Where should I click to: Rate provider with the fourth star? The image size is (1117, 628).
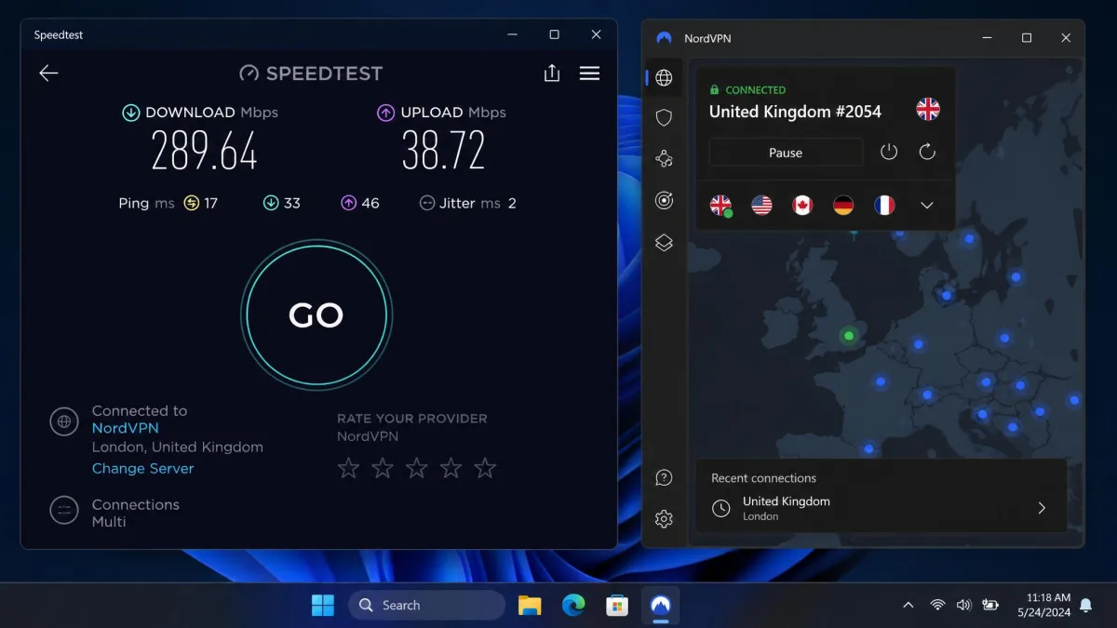click(451, 468)
